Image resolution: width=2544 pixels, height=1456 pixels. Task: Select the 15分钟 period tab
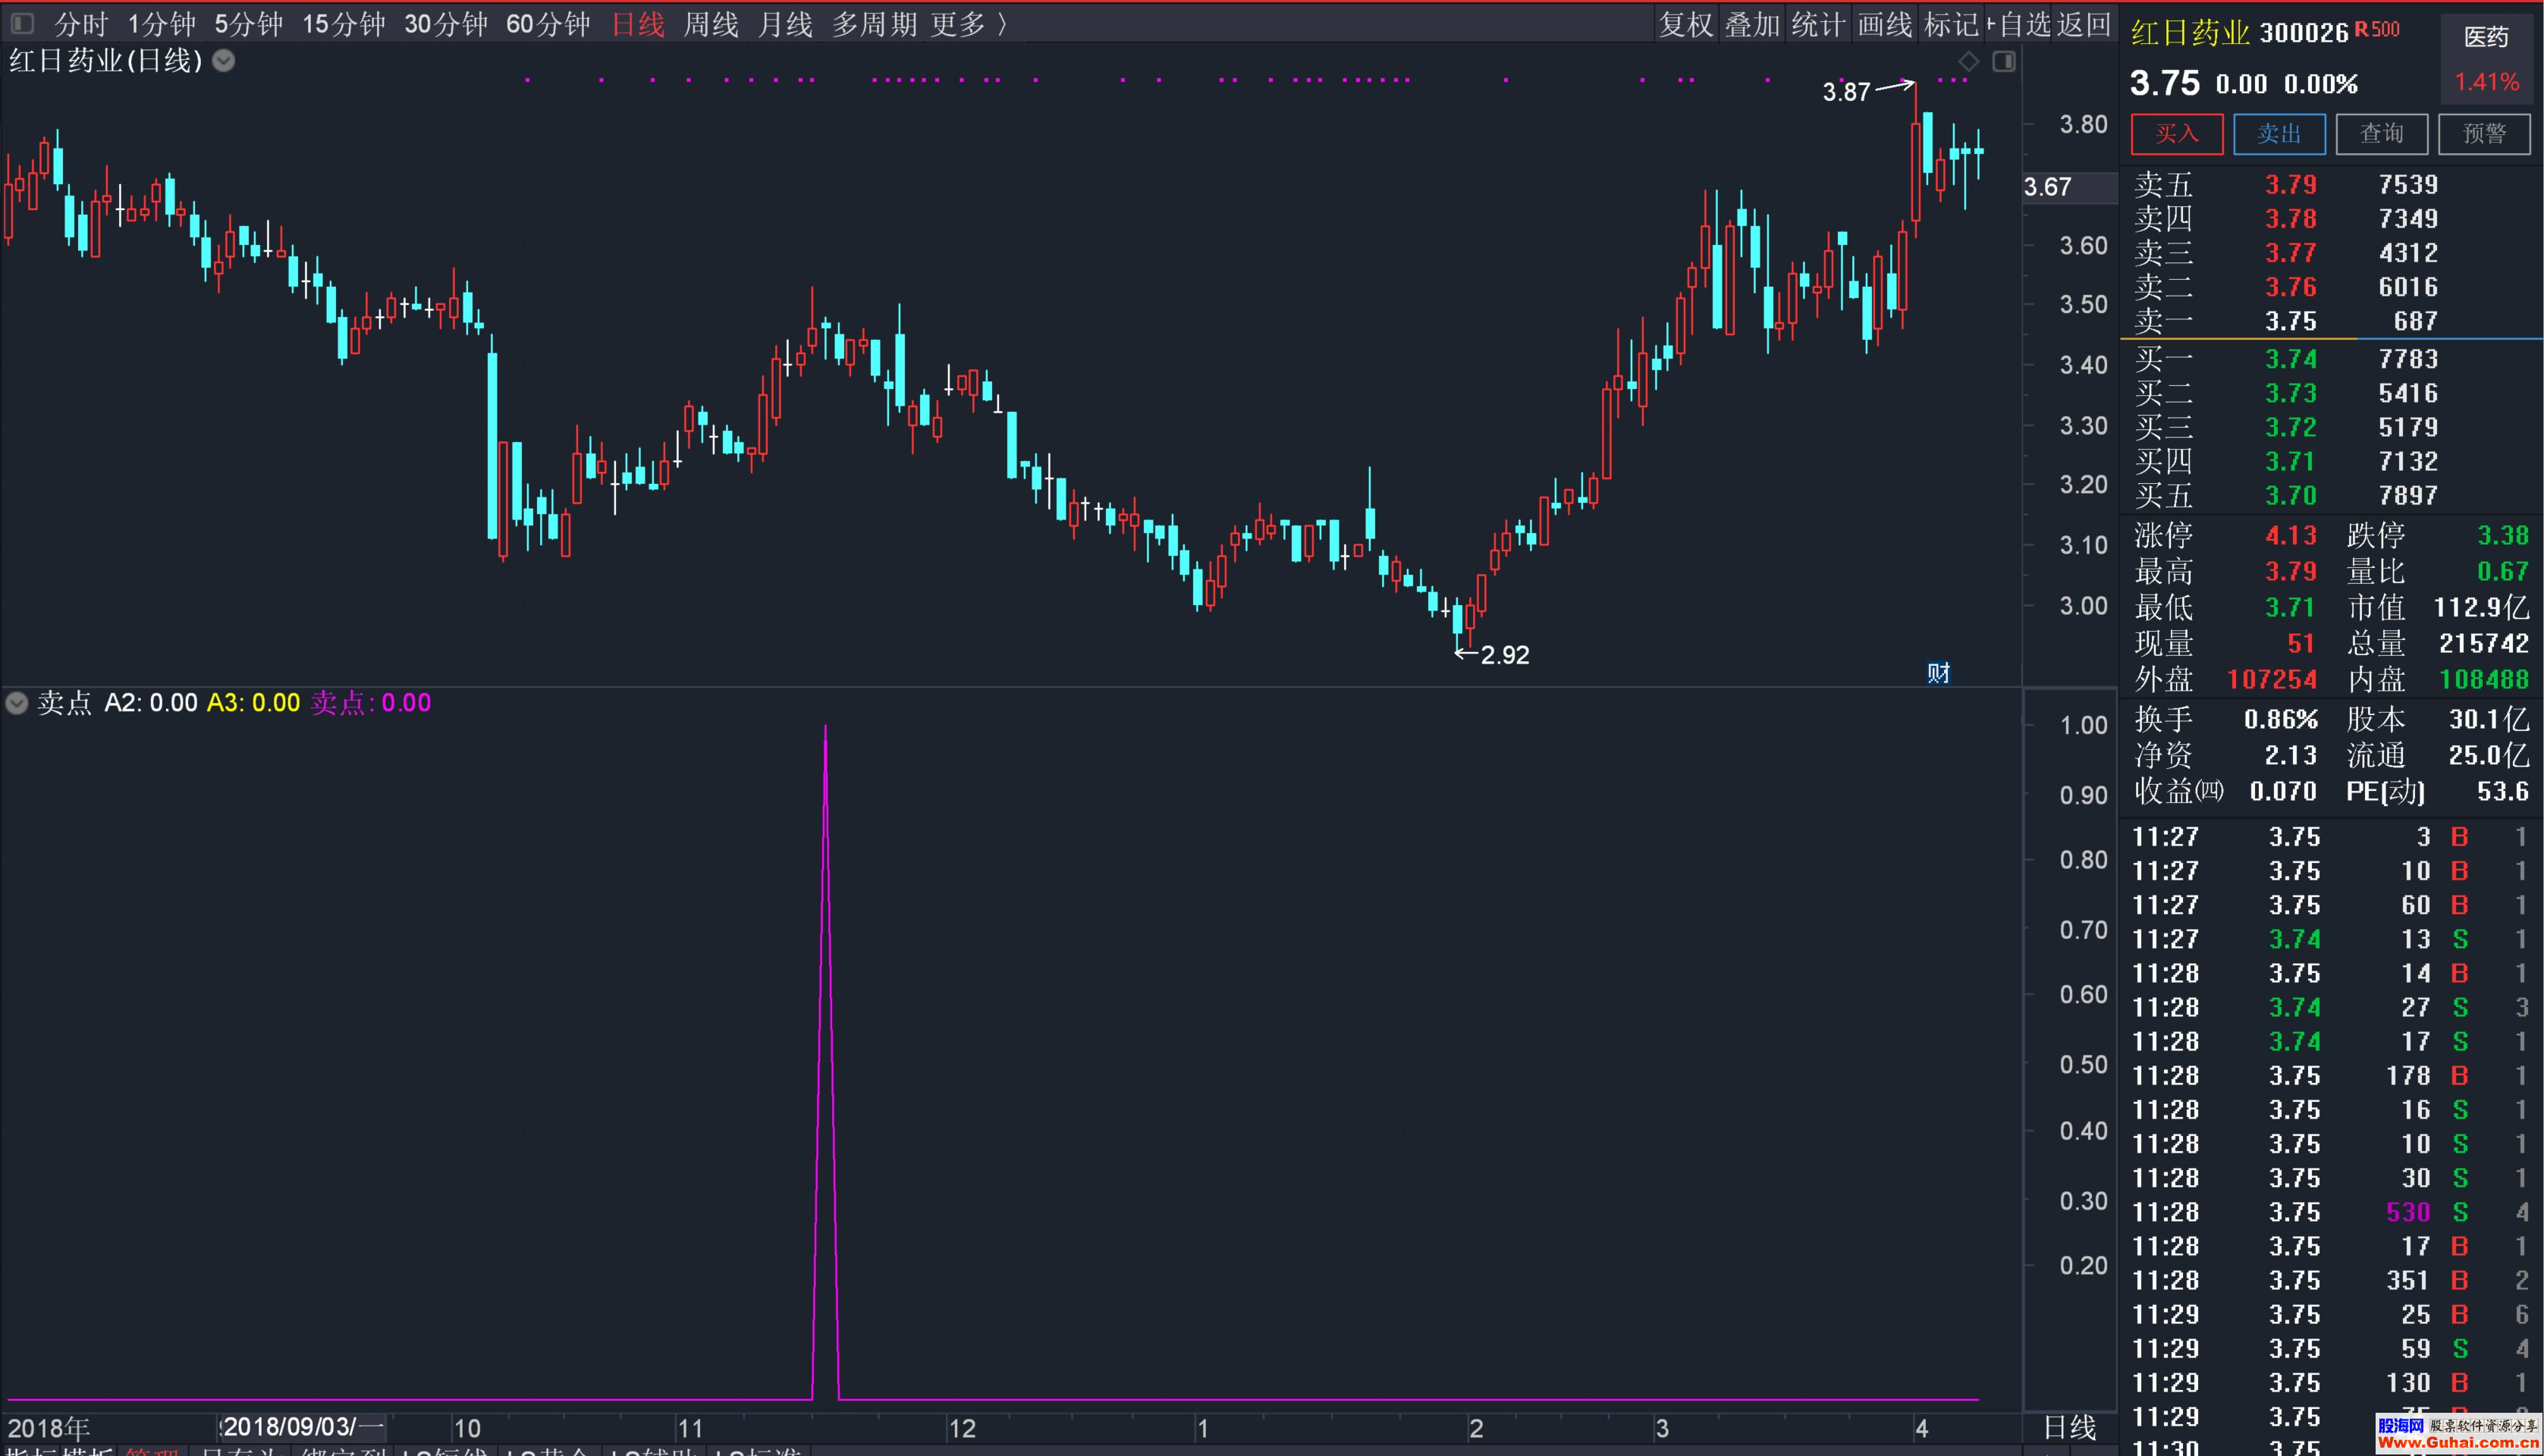(x=343, y=24)
